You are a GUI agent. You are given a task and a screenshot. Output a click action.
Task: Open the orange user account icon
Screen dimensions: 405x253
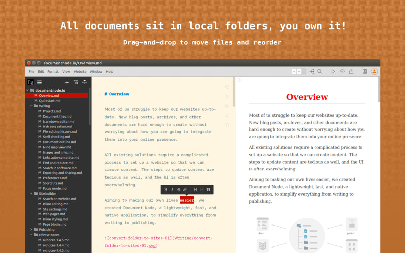374,72
